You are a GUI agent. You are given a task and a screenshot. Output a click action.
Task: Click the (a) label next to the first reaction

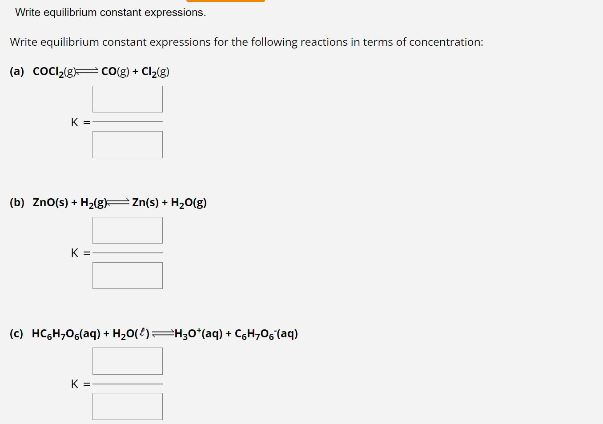coord(17,71)
